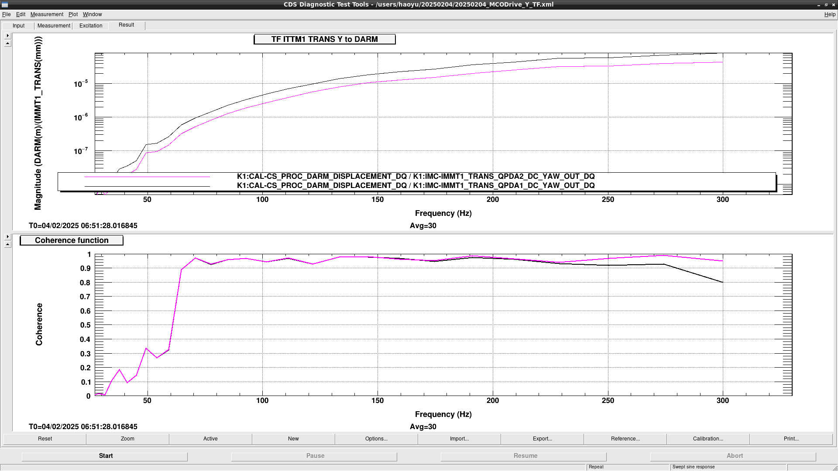The width and height of the screenshot is (838, 471).
Task: Open the Reference dialog
Action: point(625,439)
